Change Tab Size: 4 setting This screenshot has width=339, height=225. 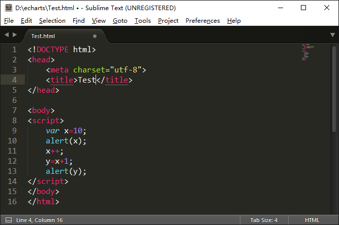click(x=264, y=220)
